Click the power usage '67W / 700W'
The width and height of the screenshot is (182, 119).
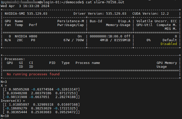coord(74,40)
